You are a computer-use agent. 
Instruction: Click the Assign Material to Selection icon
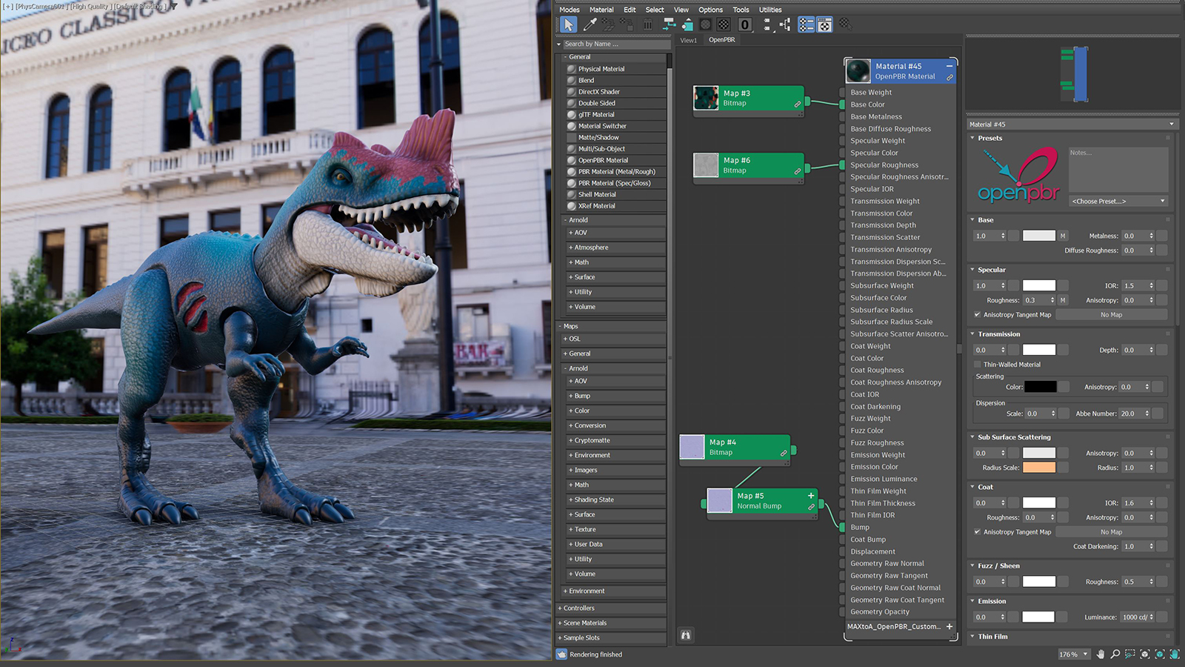click(x=687, y=24)
